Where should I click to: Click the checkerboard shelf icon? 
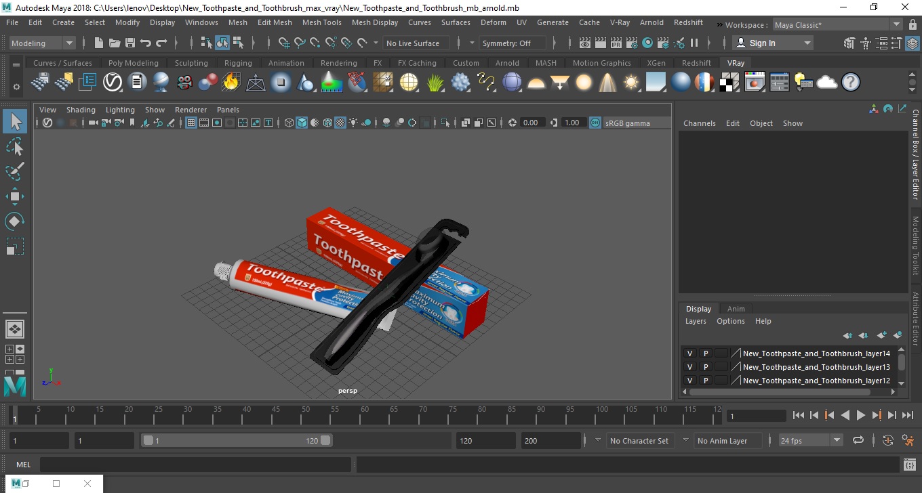tap(729, 83)
